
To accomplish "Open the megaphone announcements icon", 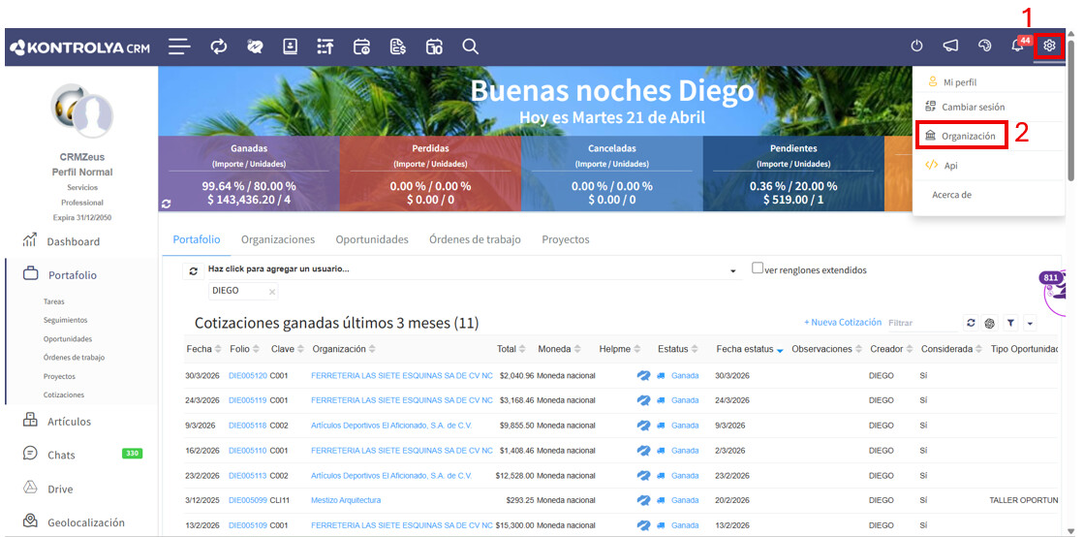I will (x=950, y=47).
